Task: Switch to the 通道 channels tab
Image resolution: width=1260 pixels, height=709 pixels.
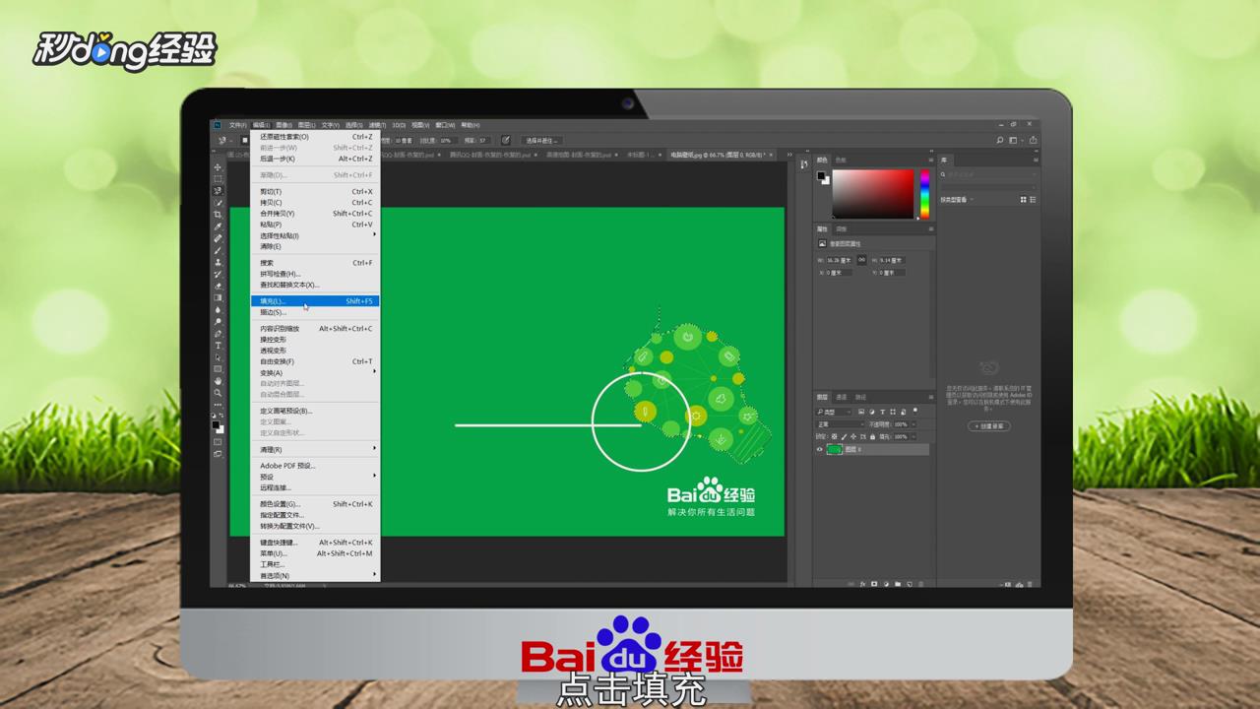Action: tap(842, 397)
